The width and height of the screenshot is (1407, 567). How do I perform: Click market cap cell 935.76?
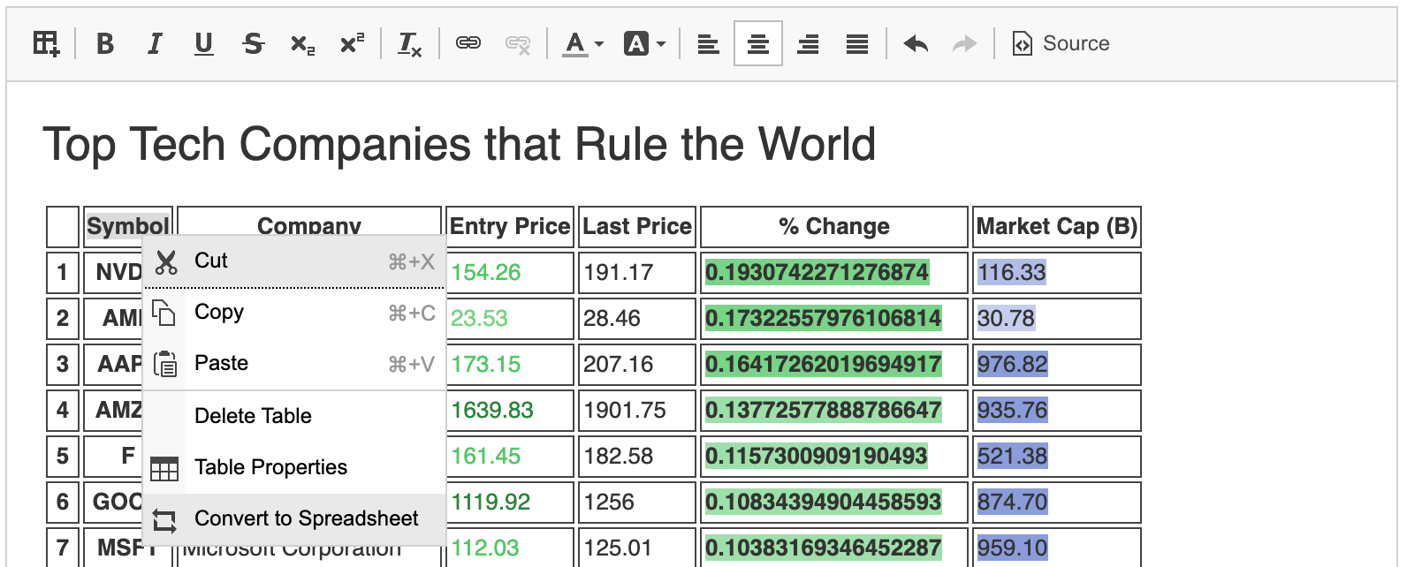tap(1057, 411)
